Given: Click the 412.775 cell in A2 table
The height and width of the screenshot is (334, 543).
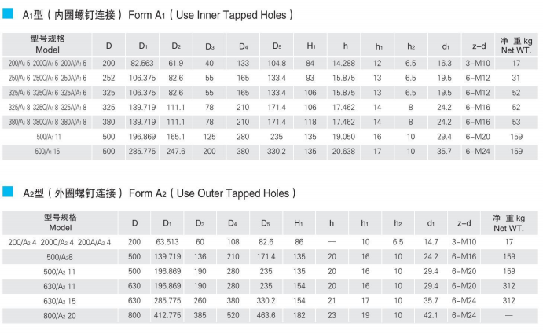Looking at the screenshot, I should (x=168, y=315).
